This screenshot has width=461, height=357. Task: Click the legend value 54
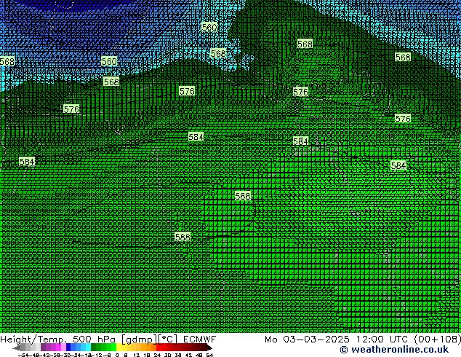[x=209, y=355]
